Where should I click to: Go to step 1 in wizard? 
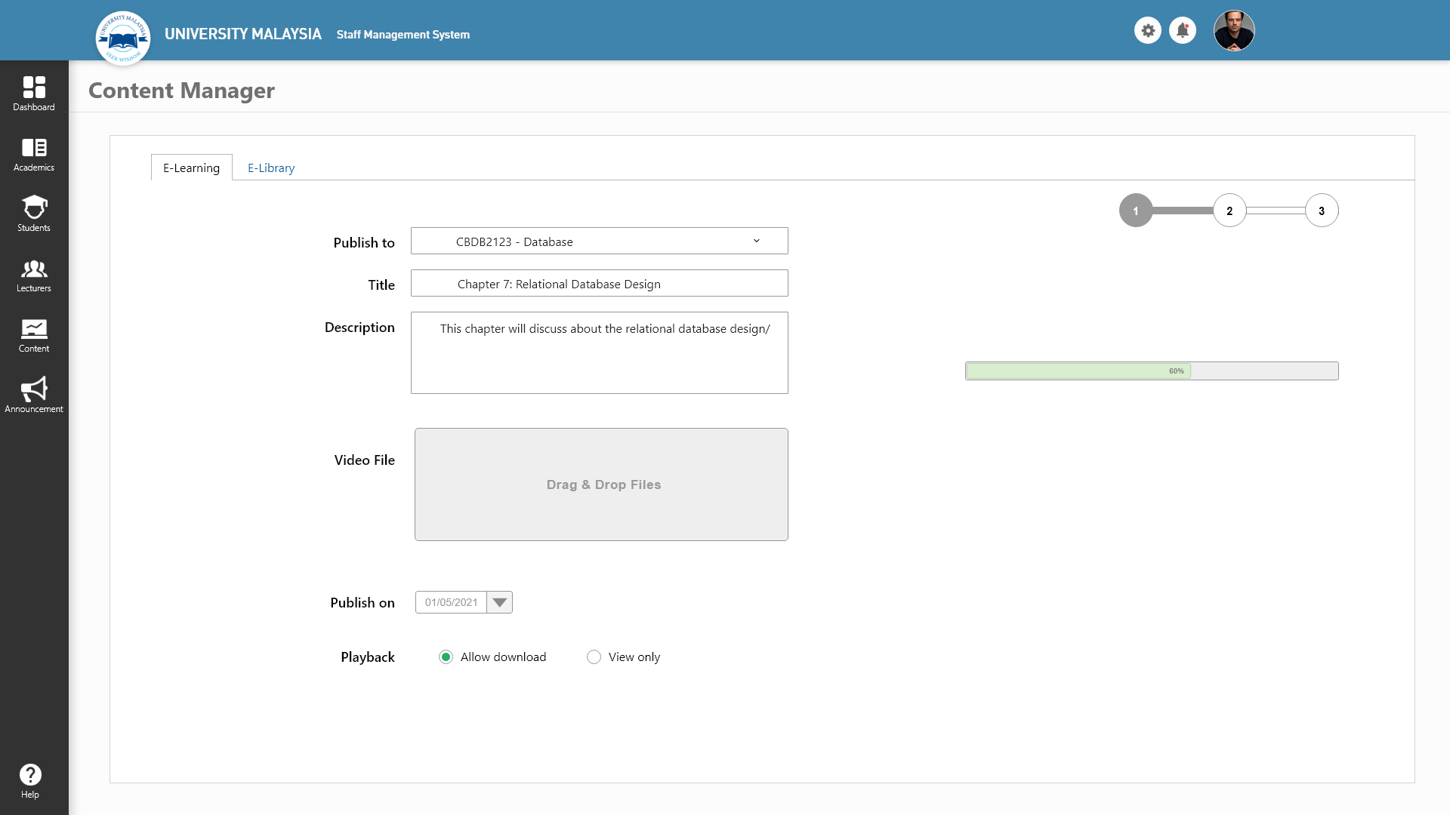[1136, 211]
